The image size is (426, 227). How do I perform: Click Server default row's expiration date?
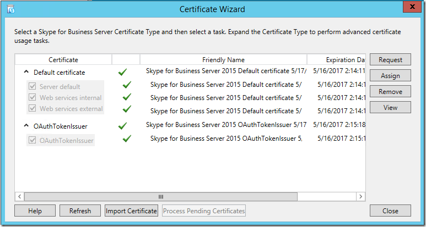tap(342, 85)
